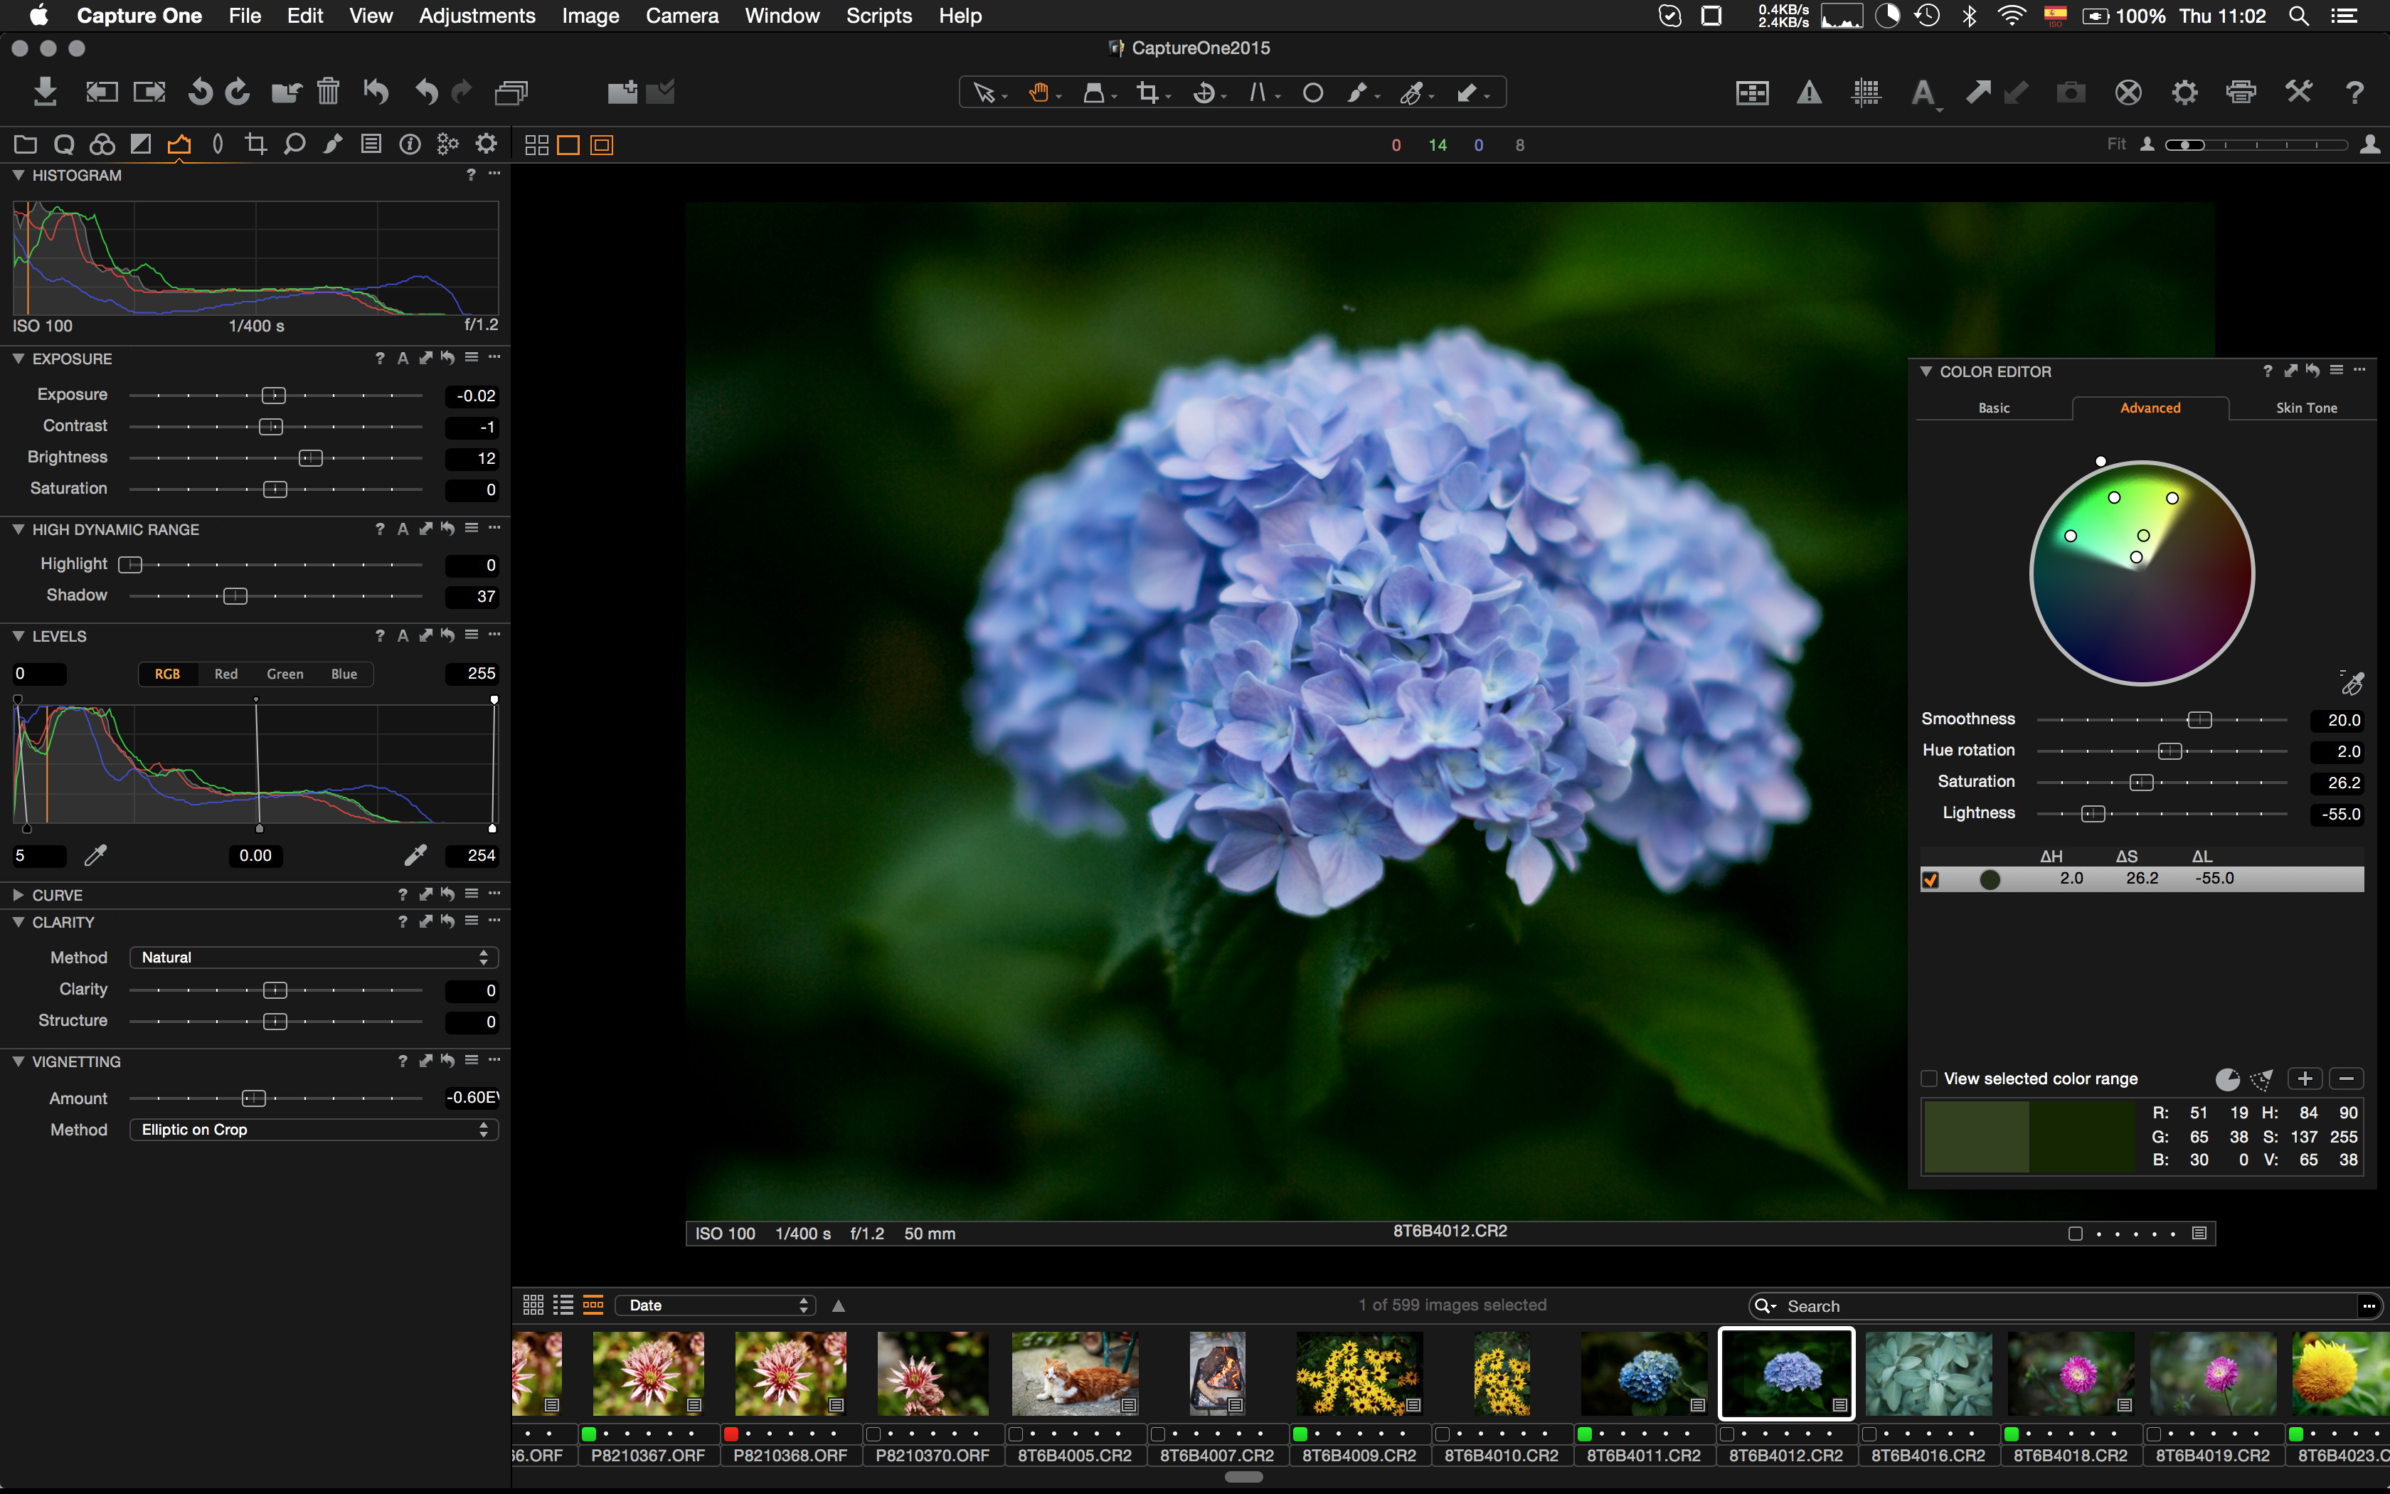Image resolution: width=2390 pixels, height=1494 pixels.
Task: Add a new color range with plus button
Action: (2304, 1078)
